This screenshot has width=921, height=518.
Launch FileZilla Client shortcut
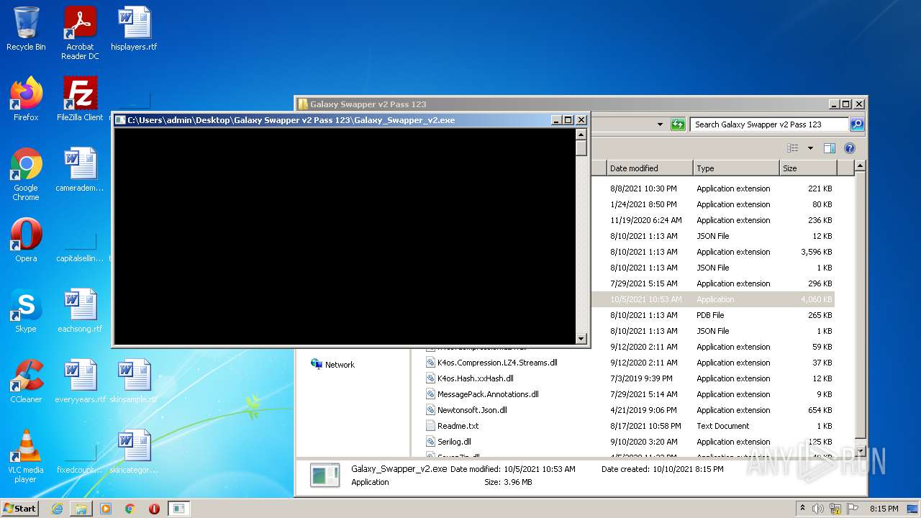click(x=80, y=99)
